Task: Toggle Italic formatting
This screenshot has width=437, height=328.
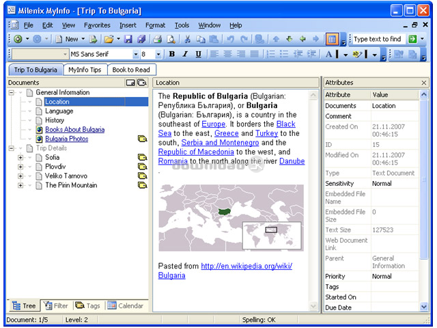Action: (x=185, y=54)
